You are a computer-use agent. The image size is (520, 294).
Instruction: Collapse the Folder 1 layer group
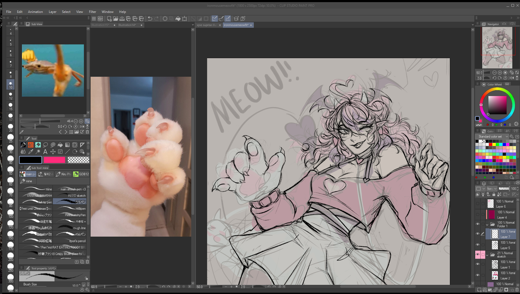coord(487,224)
